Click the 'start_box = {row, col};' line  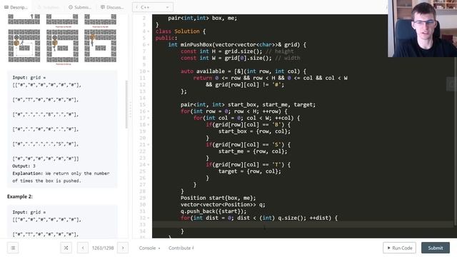254,131
